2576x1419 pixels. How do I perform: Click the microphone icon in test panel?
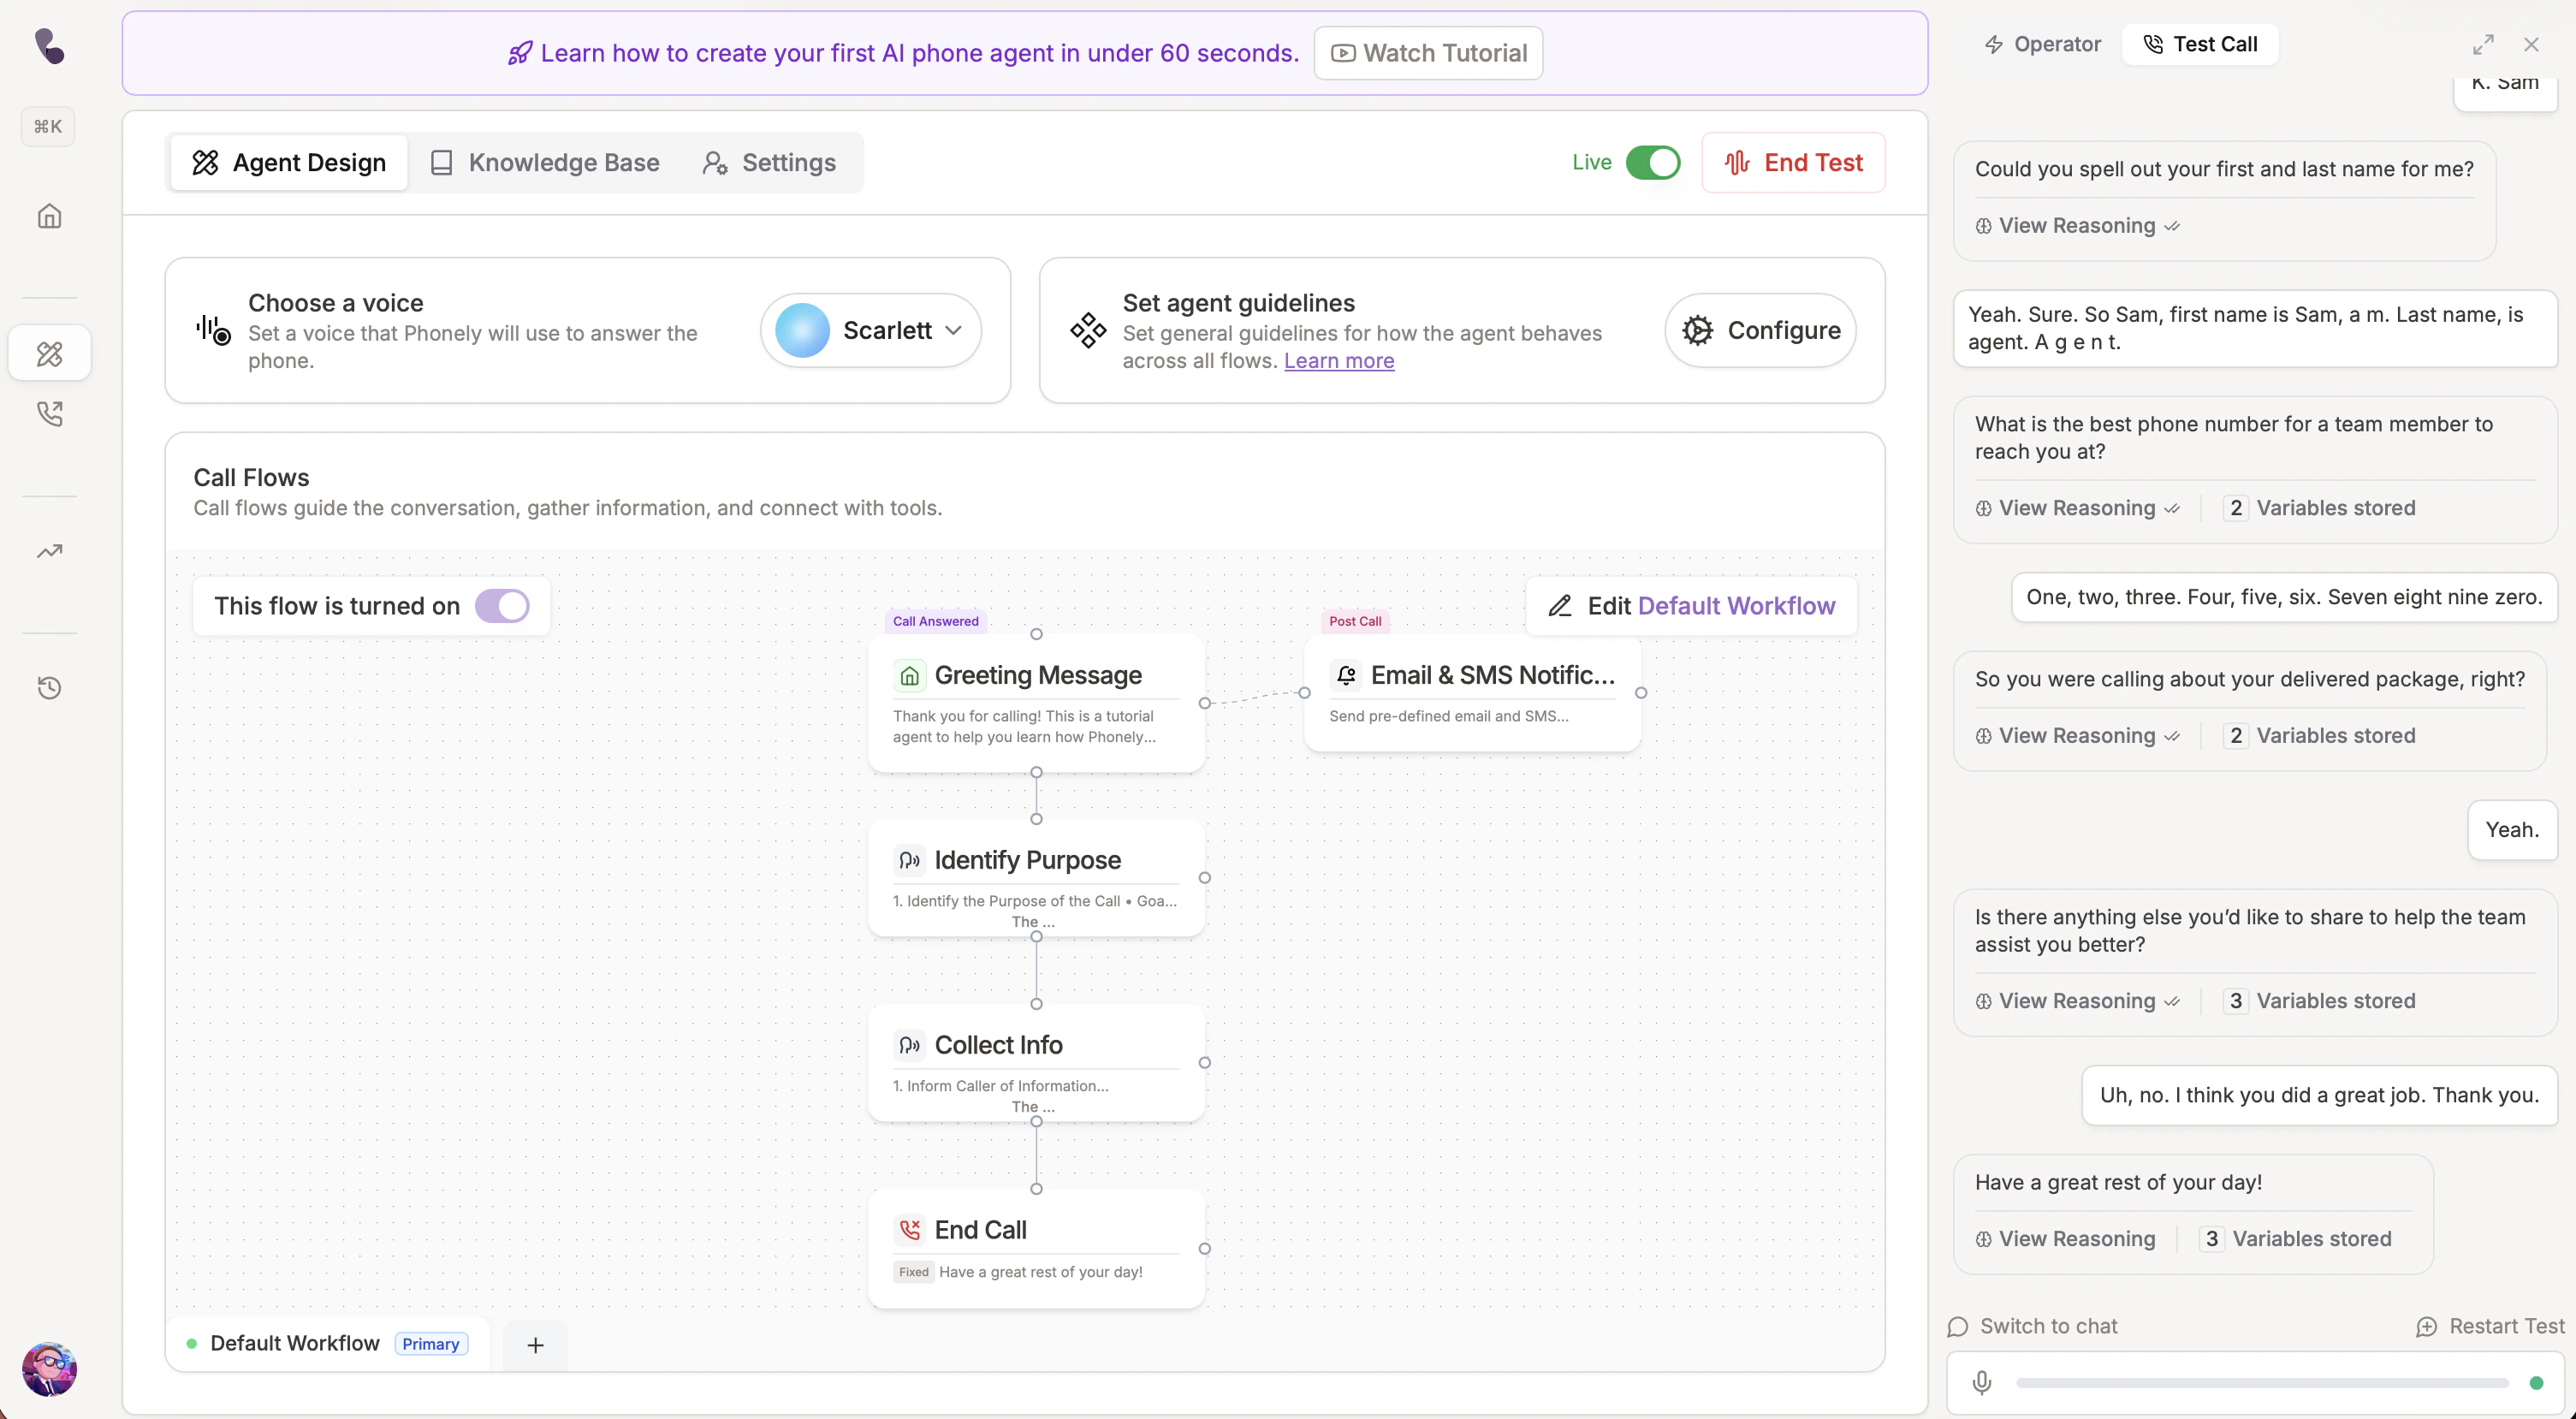tap(1981, 1382)
